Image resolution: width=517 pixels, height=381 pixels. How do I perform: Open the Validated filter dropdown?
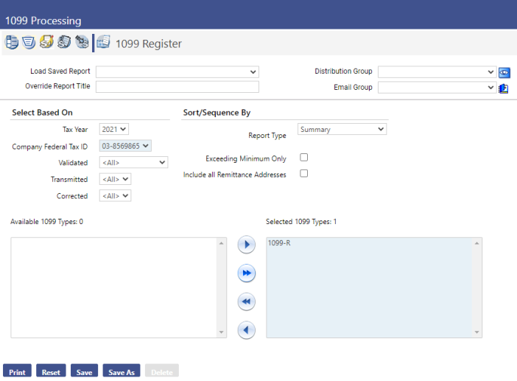click(133, 162)
